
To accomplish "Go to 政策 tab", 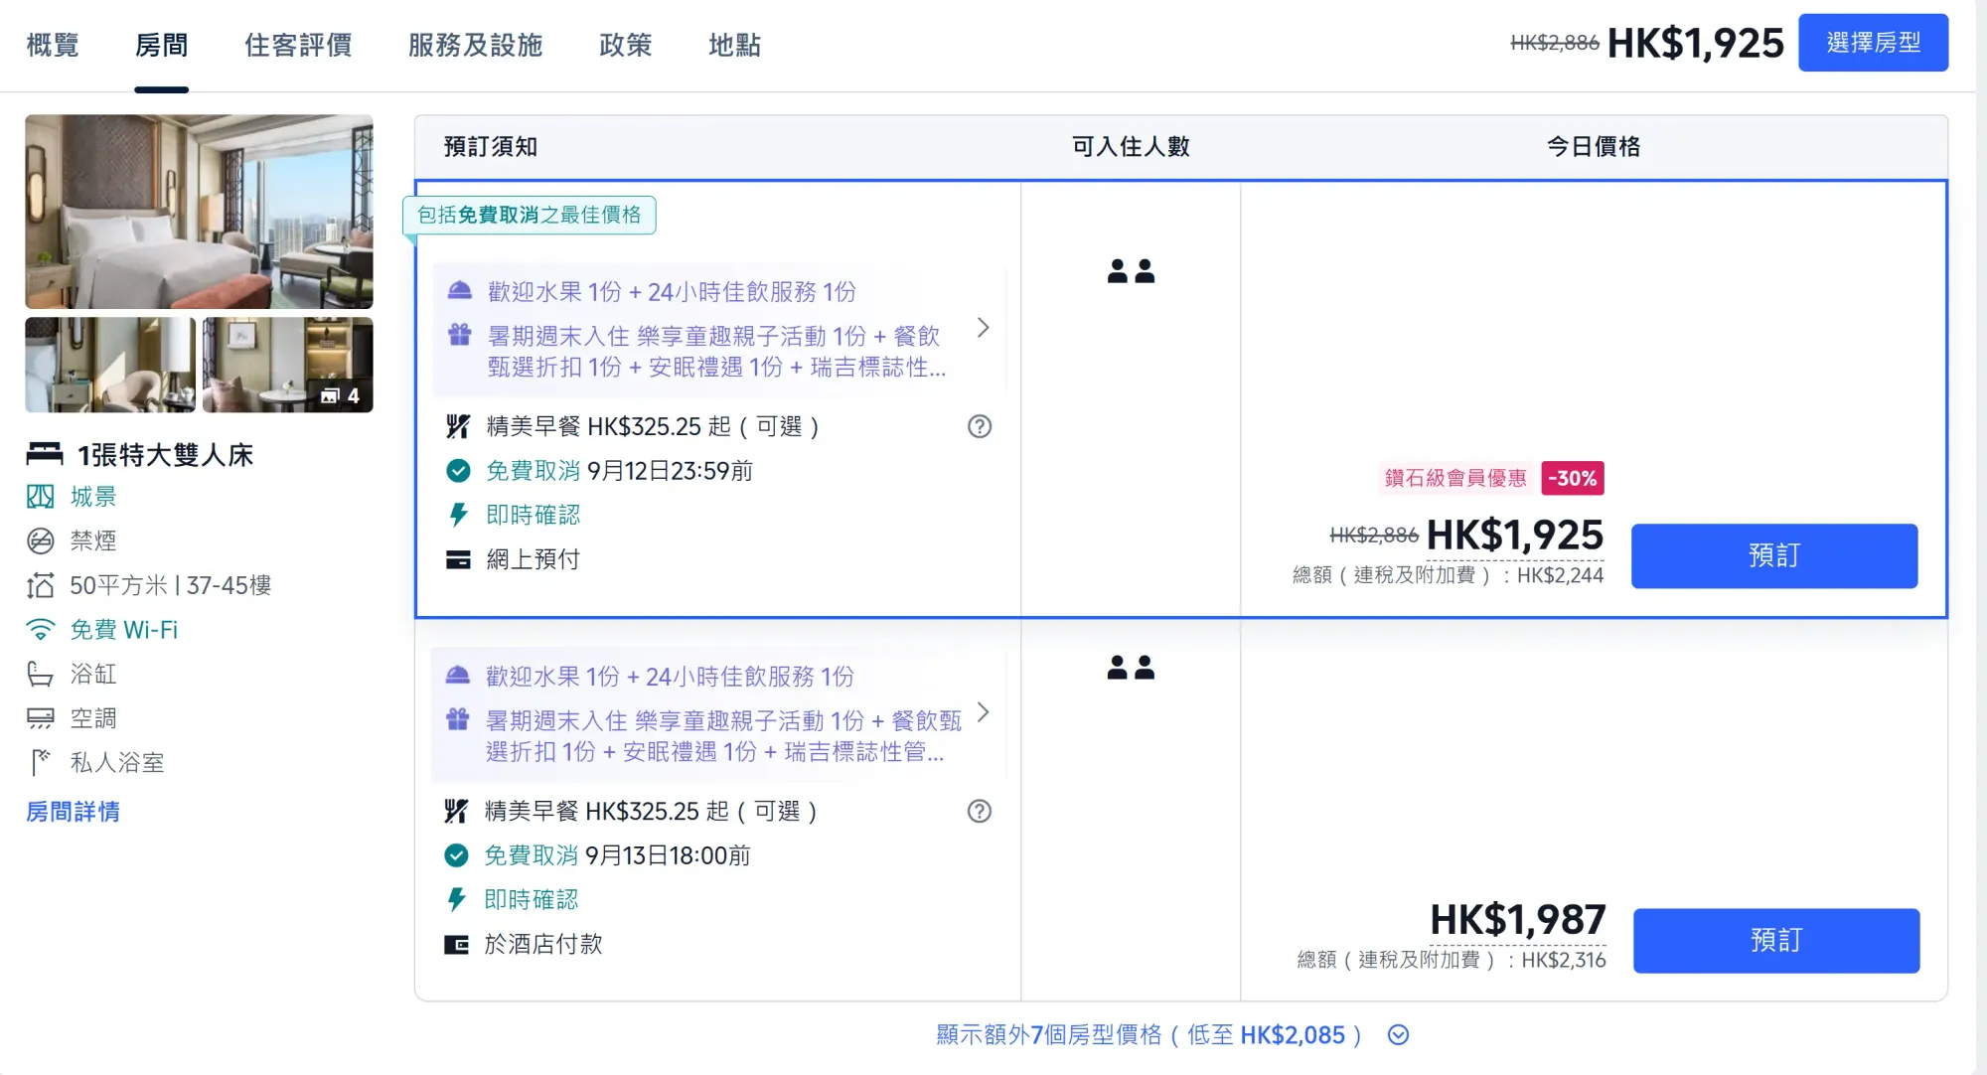I will (625, 45).
